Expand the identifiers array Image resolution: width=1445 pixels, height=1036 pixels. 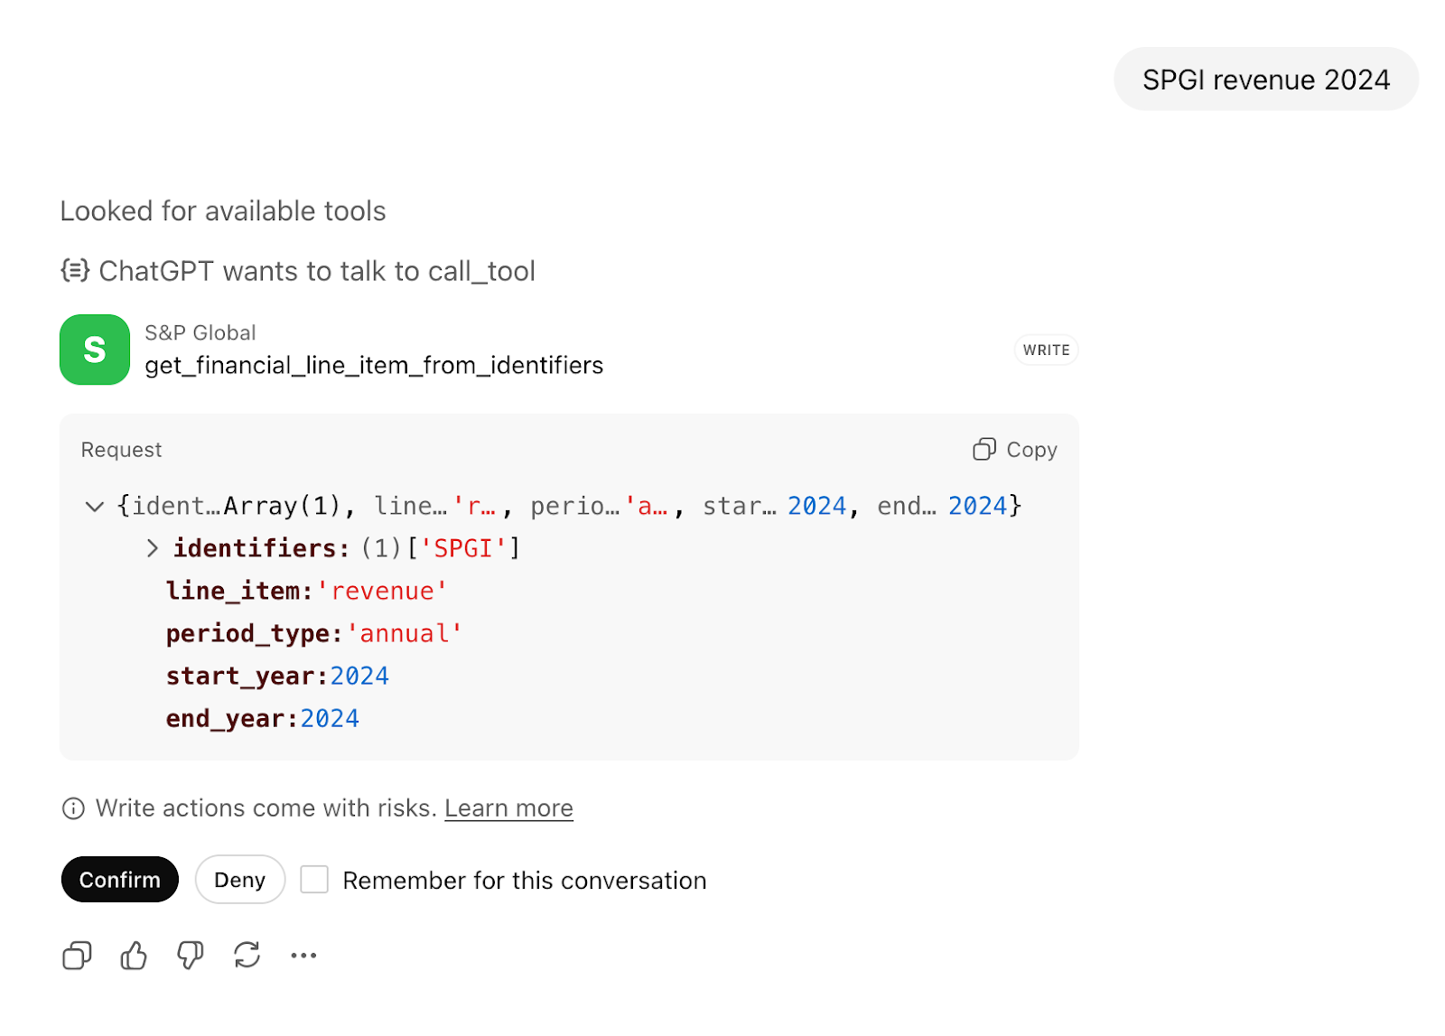153,548
